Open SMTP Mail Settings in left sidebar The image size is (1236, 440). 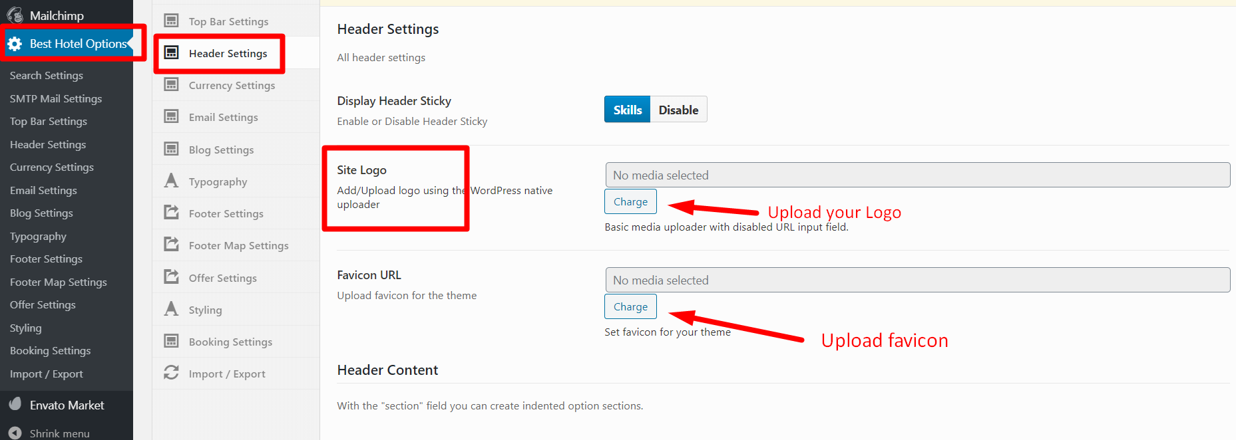(x=56, y=98)
